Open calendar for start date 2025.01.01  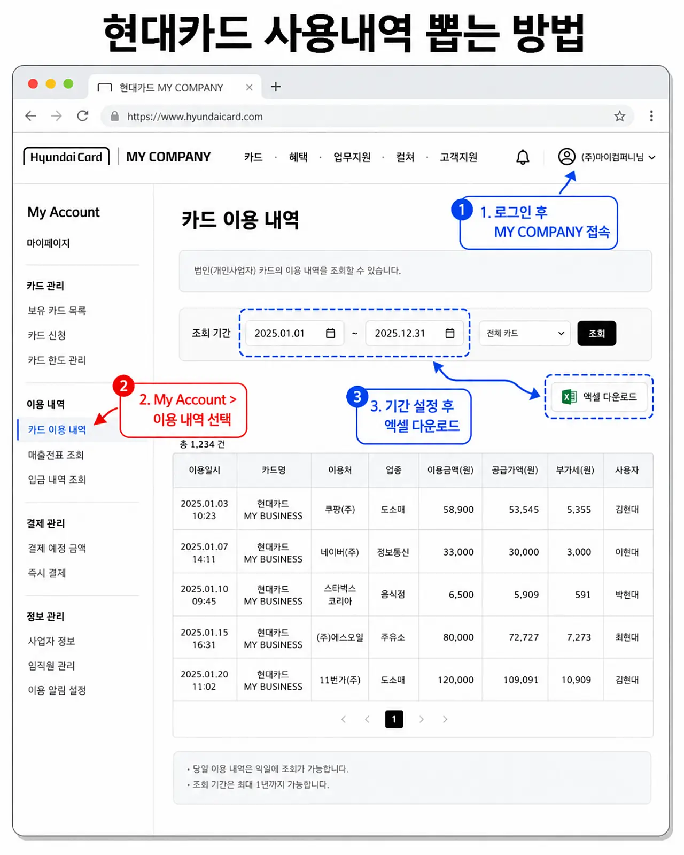pos(330,333)
